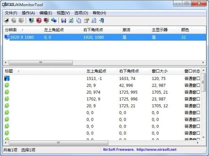
Task: Open the 文件(F) menu
Action: tap(11, 13)
